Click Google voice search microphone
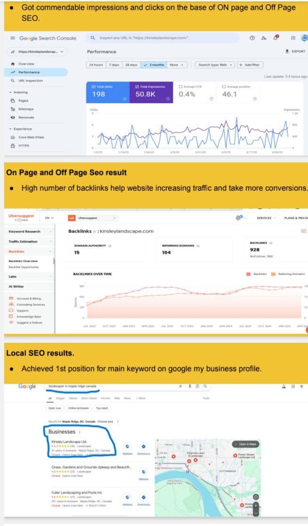 pos(190,386)
